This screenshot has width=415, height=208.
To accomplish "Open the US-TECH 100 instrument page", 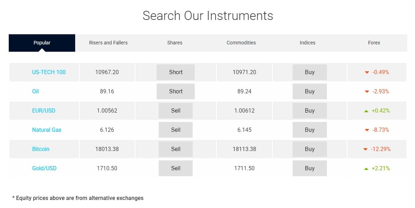I will pyautogui.click(x=49, y=72).
